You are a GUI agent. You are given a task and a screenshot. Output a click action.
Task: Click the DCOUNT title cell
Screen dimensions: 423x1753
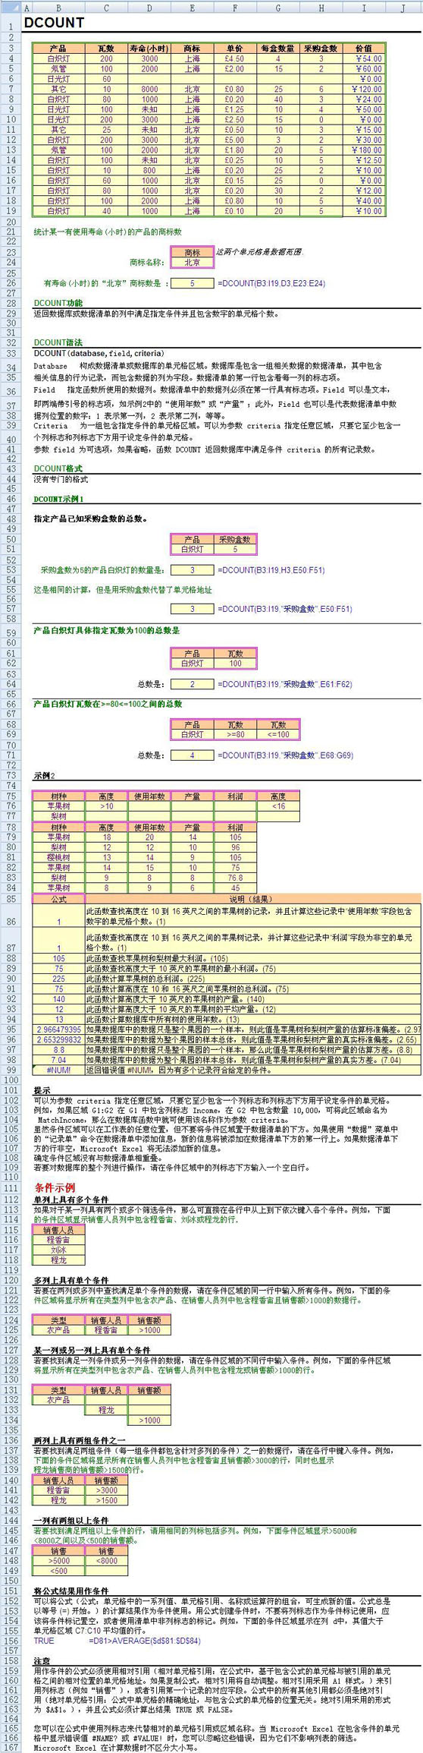[x=53, y=23]
